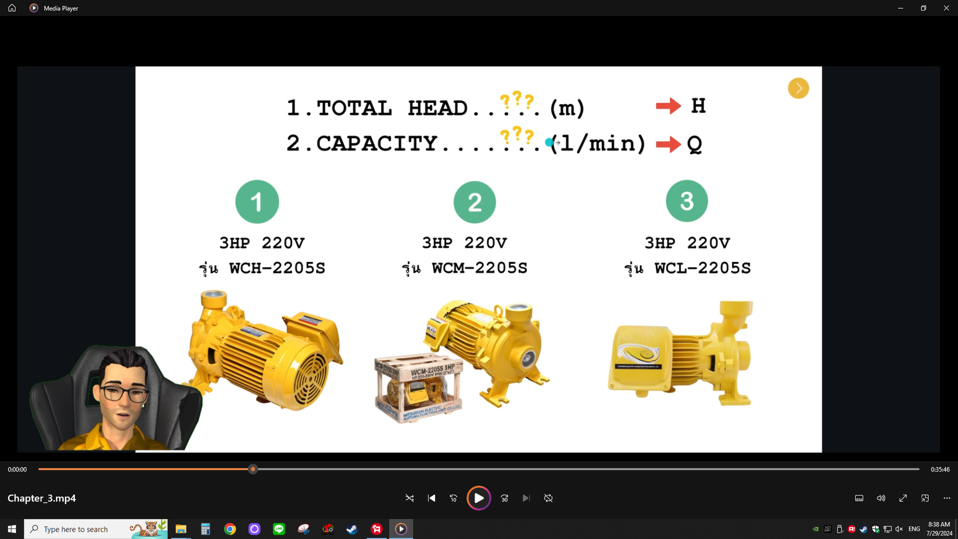Toggle repeat mode

[x=548, y=498]
